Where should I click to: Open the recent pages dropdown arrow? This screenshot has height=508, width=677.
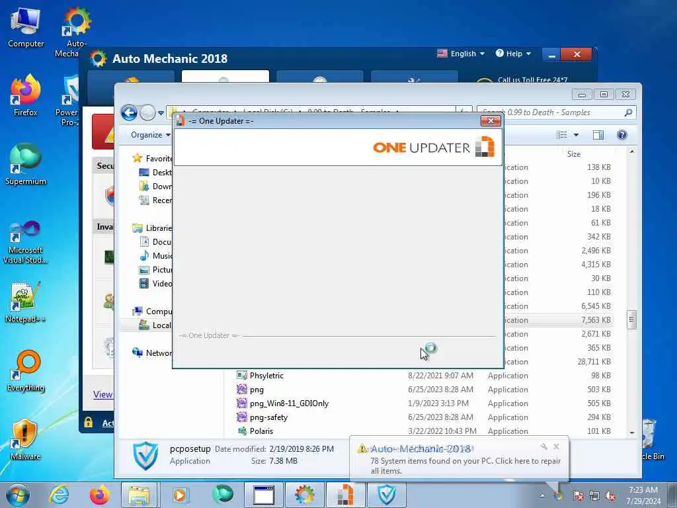pos(161,113)
